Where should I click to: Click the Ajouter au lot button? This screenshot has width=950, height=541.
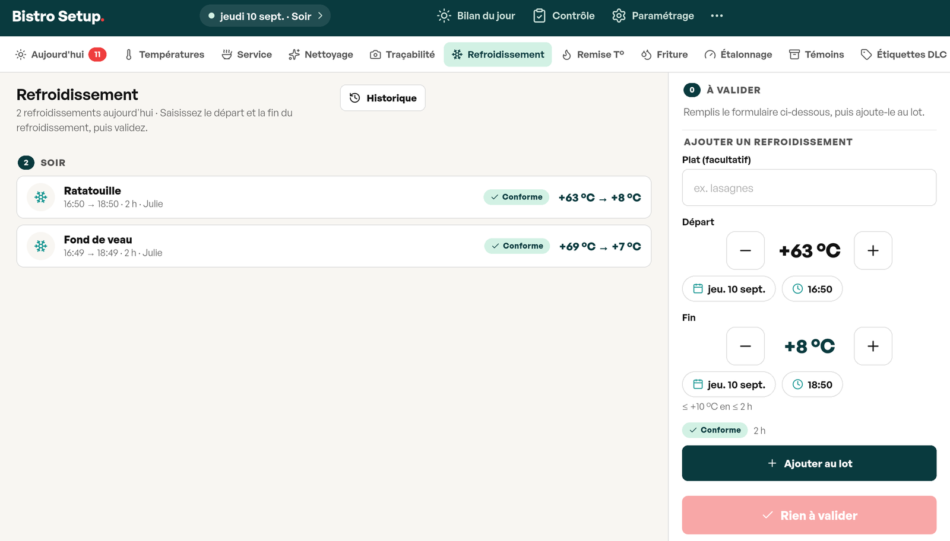(x=809, y=463)
